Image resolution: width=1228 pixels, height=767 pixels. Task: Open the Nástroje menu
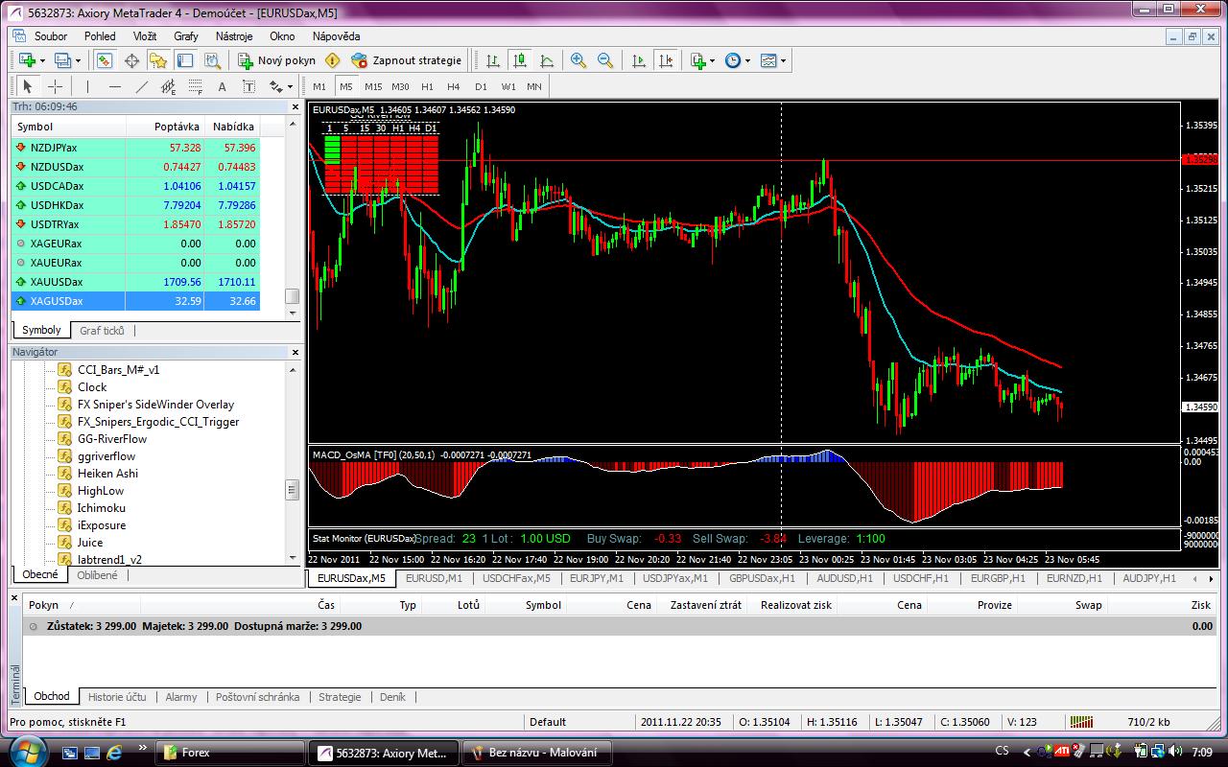[234, 35]
